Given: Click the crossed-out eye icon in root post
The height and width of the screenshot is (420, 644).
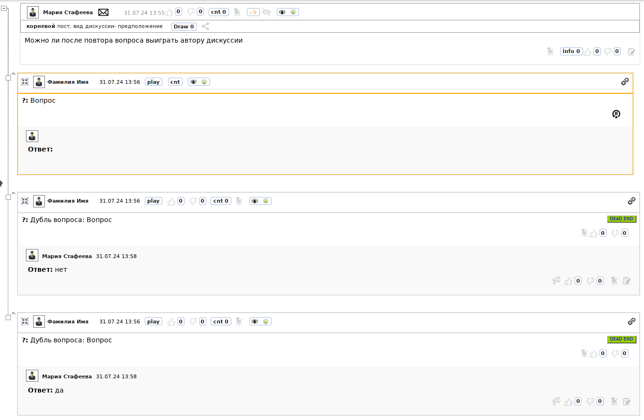Looking at the screenshot, I should (x=266, y=12).
